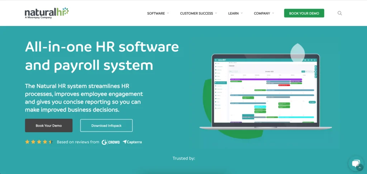
Task: Expand the Learn menu chevron
Action: point(242,13)
